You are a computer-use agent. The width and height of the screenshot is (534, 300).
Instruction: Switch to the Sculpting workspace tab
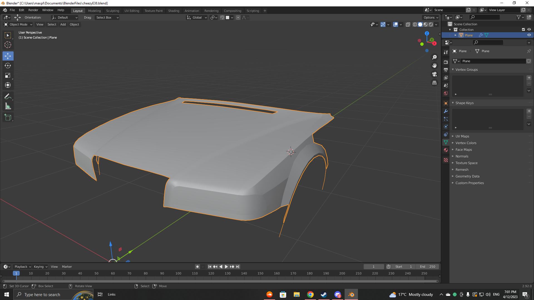[112, 11]
